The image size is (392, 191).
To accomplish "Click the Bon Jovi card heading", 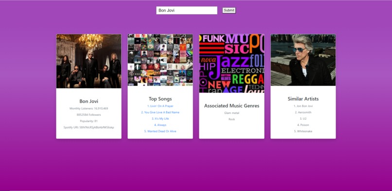I will (x=89, y=101).
